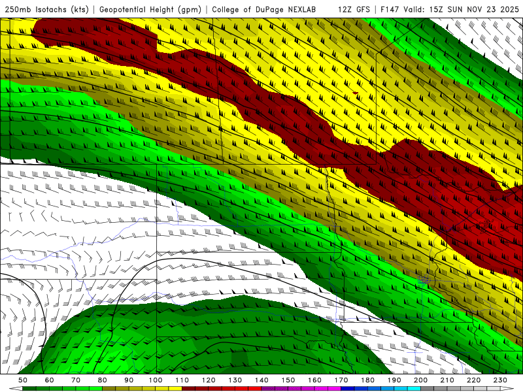Click the 120 label on the color scale
Screen dimensions: 523x392
209,380
